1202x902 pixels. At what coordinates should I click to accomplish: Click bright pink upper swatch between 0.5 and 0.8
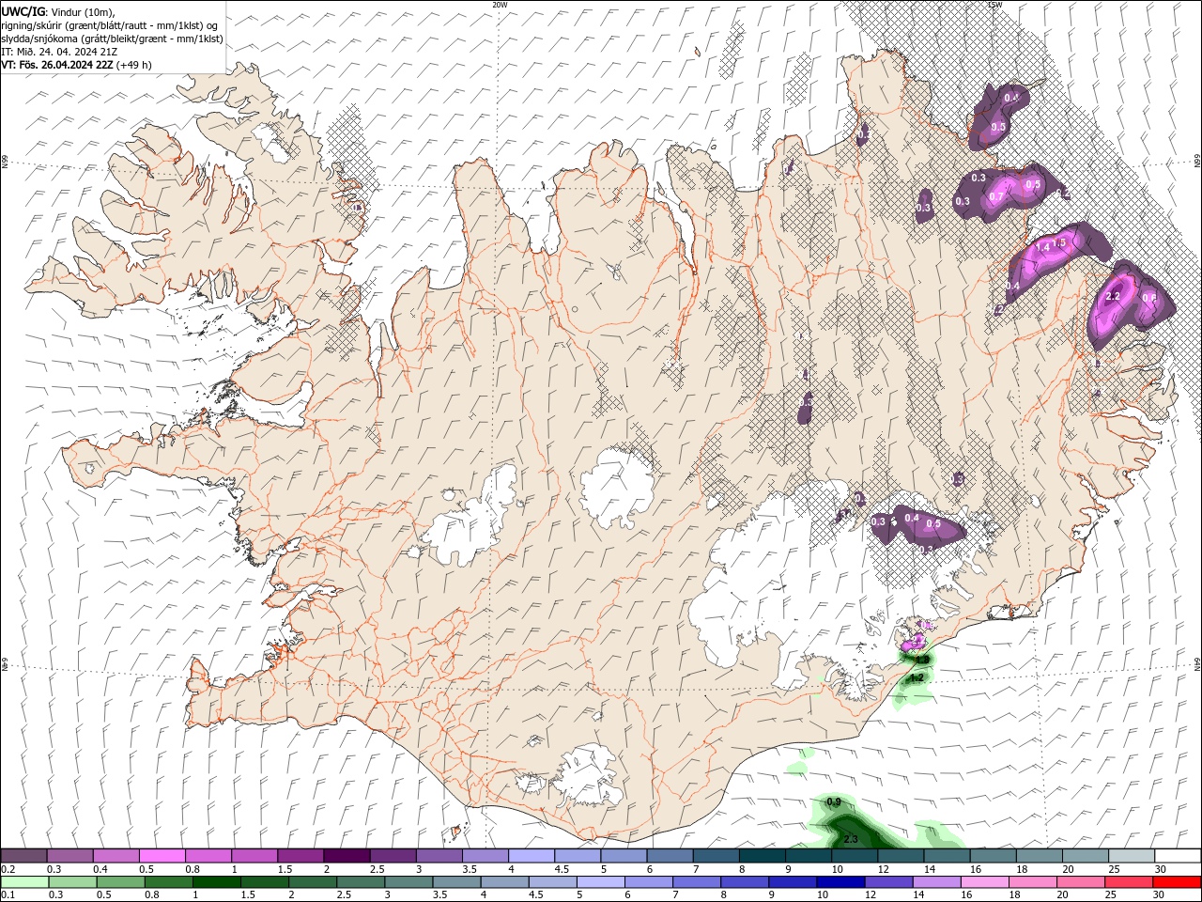[x=162, y=856]
